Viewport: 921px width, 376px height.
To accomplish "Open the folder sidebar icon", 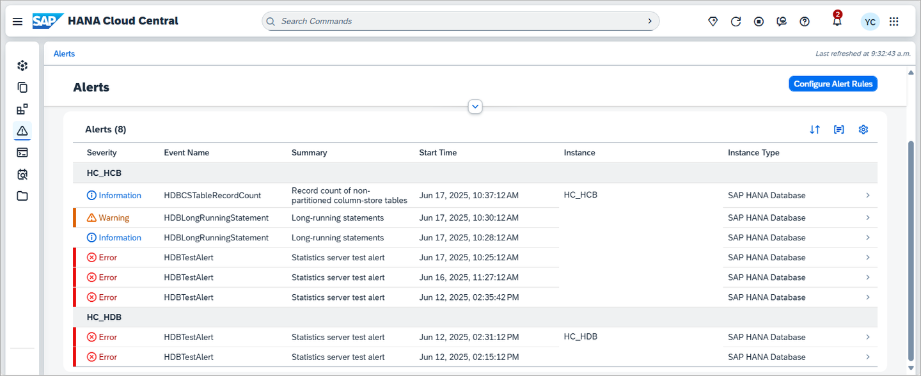I will (22, 196).
